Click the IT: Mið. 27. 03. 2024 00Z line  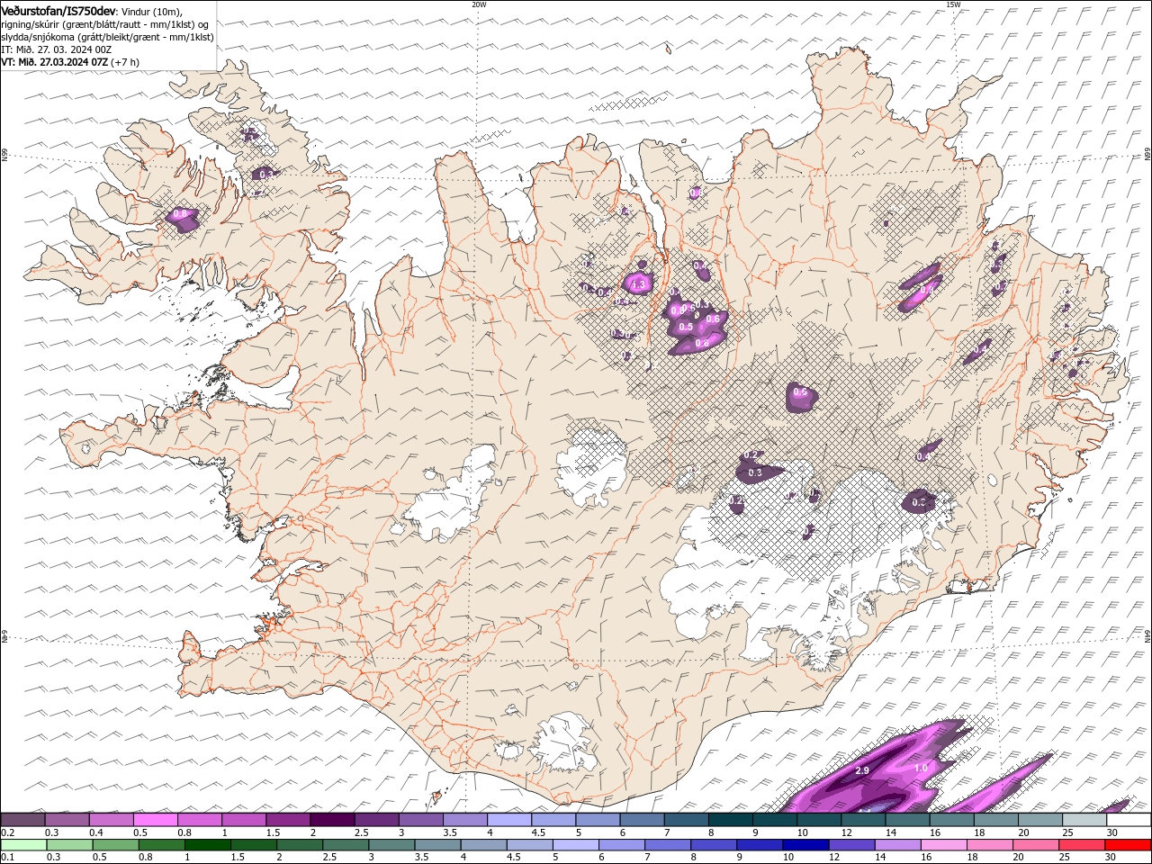click(56, 49)
